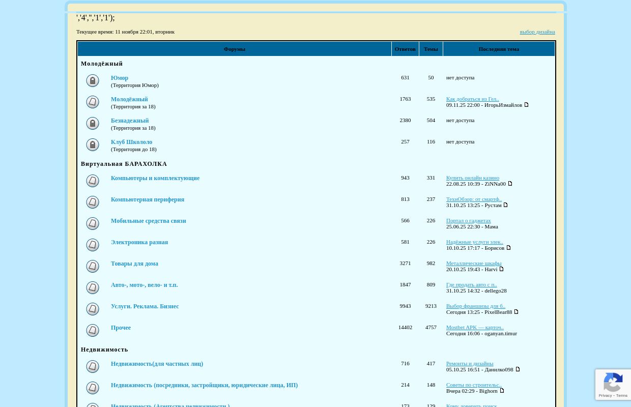Click the locked forum icon beside Юмор
This screenshot has height=407, width=631.
pos(93,81)
